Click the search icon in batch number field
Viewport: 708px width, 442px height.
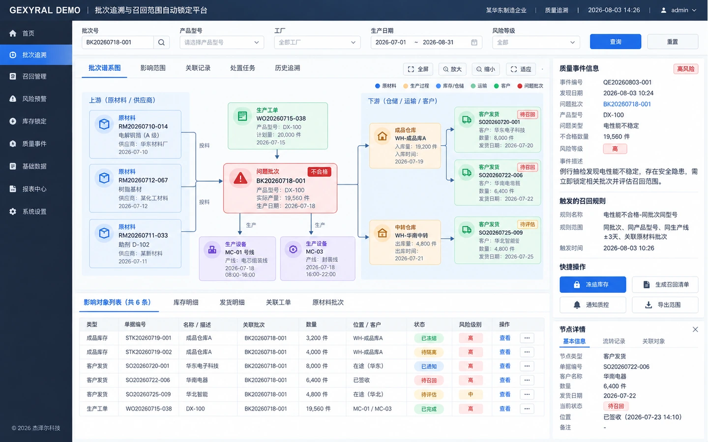(161, 43)
